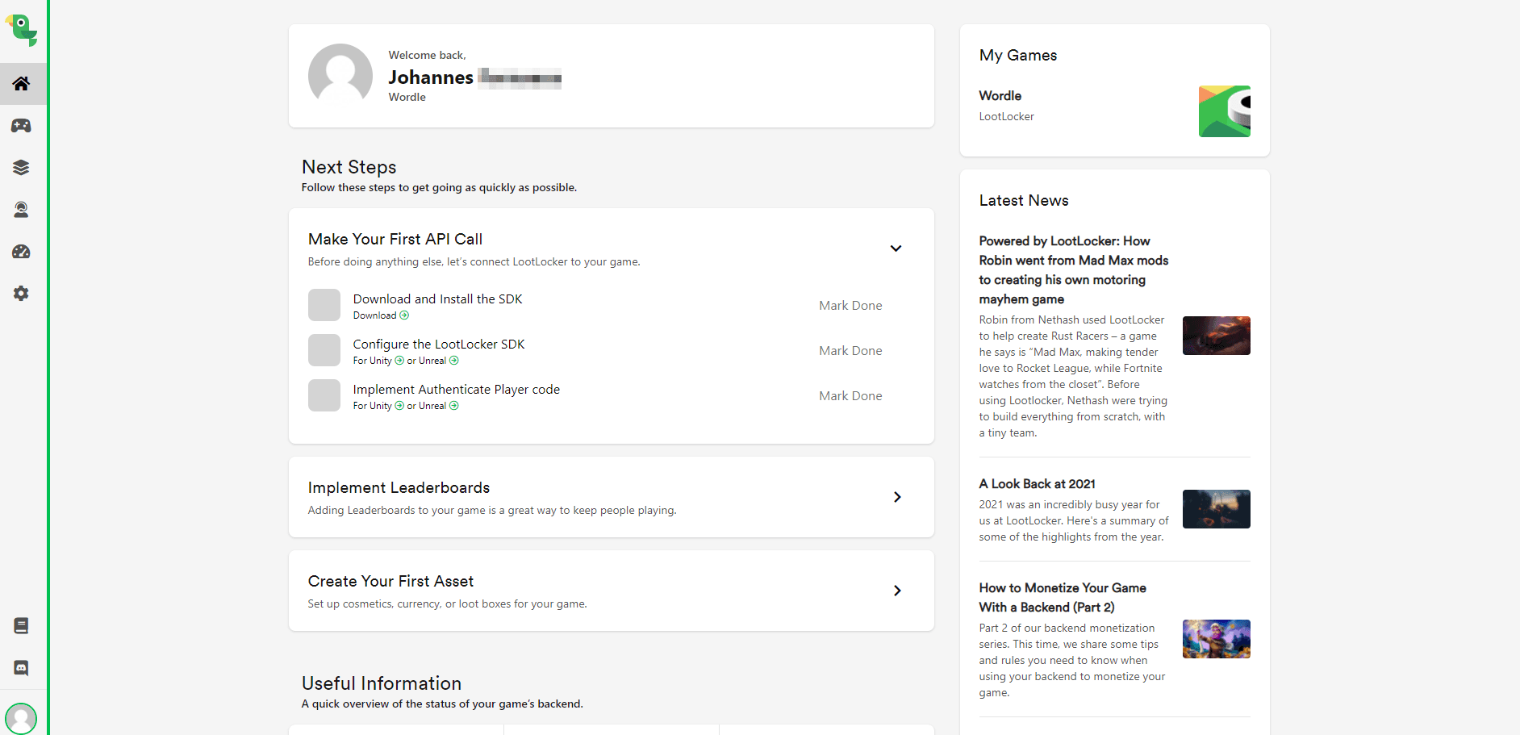Click Mark Done for Download and Install SDK
1520x735 pixels.
(850, 306)
